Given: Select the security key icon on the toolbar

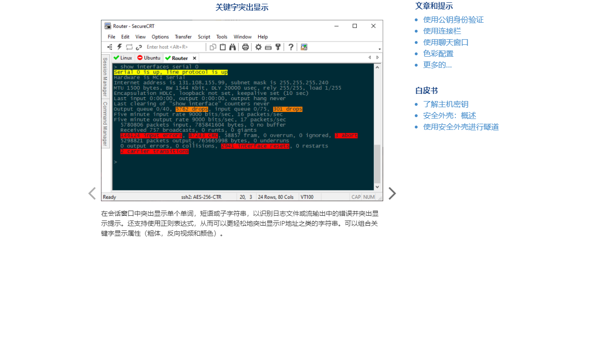Looking at the screenshot, I should (x=278, y=47).
